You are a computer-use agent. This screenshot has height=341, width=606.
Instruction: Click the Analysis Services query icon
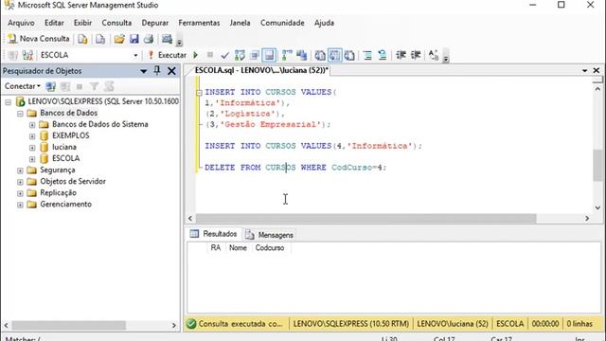100,39
